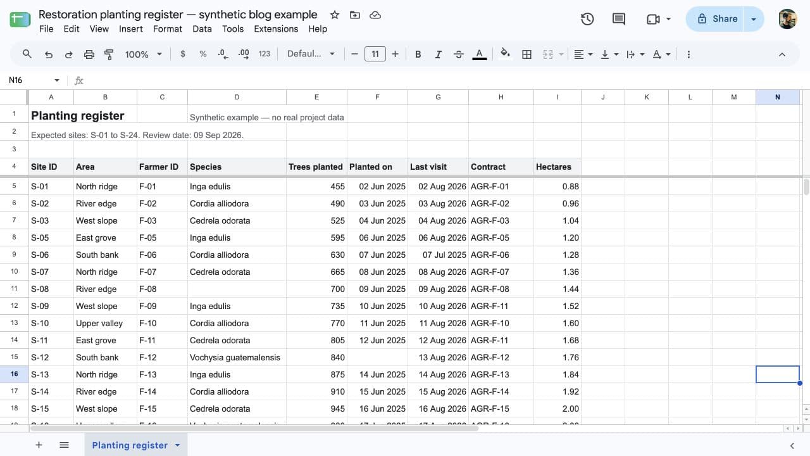Add a new sheet with plus button
Image resolution: width=810 pixels, height=456 pixels.
click(39, 445)
